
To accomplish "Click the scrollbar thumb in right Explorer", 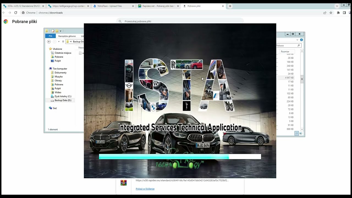I will point(302,79).
